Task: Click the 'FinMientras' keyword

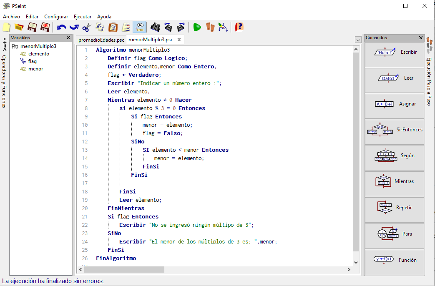Action: (x=126, y=208)
